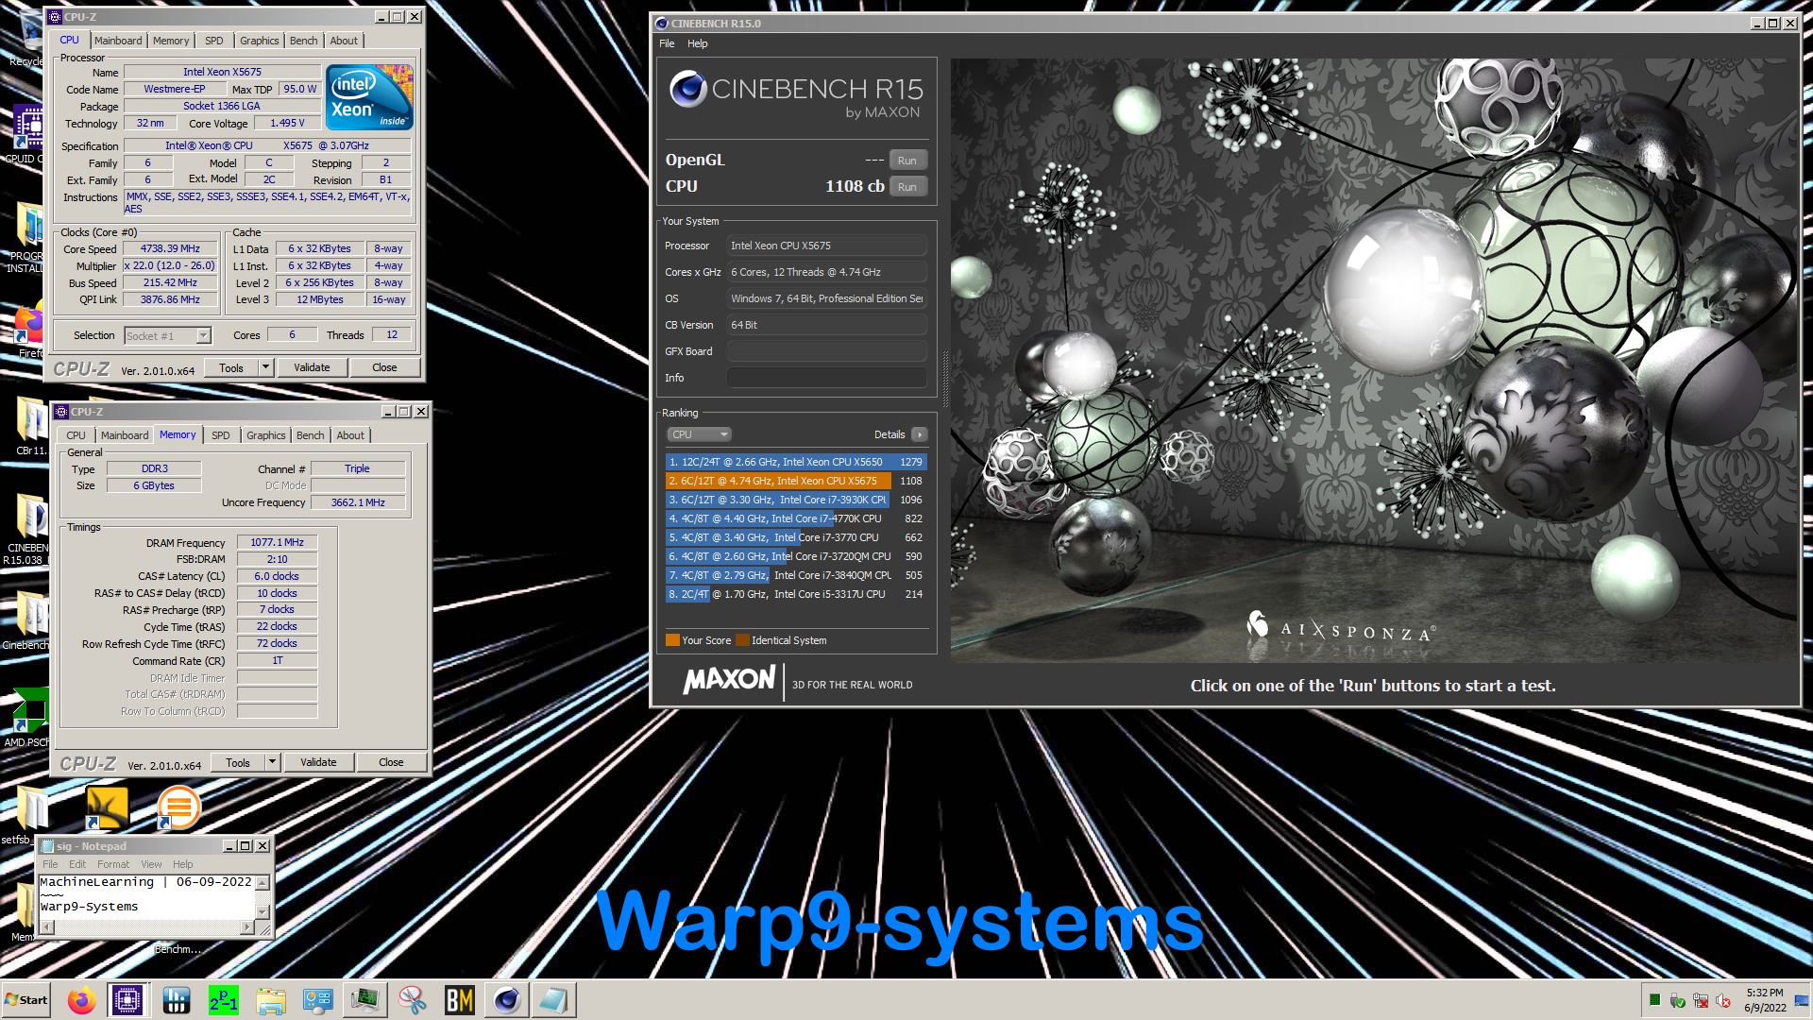Open the CPU ranking dropdown in Cinebench
This screenshot has height=1020, width=1813.
click(699, 434)
